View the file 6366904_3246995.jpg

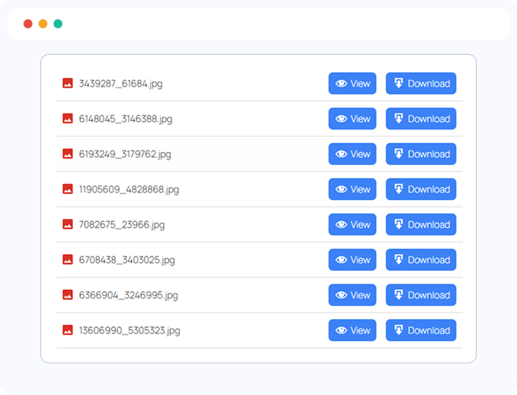click(352, 295)
